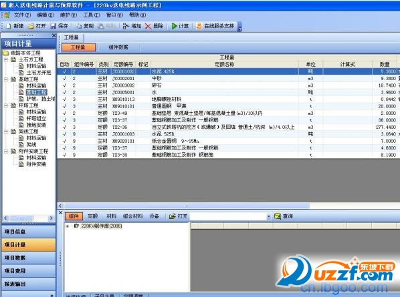Select 护坡、挡土墙 tree node

[x=41, y=99]
